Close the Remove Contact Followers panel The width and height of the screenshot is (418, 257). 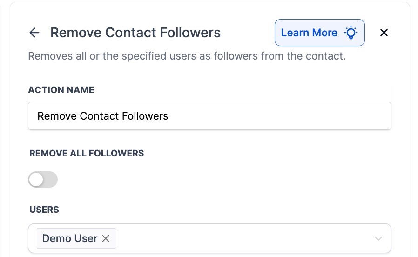click(x=384, y=33)
